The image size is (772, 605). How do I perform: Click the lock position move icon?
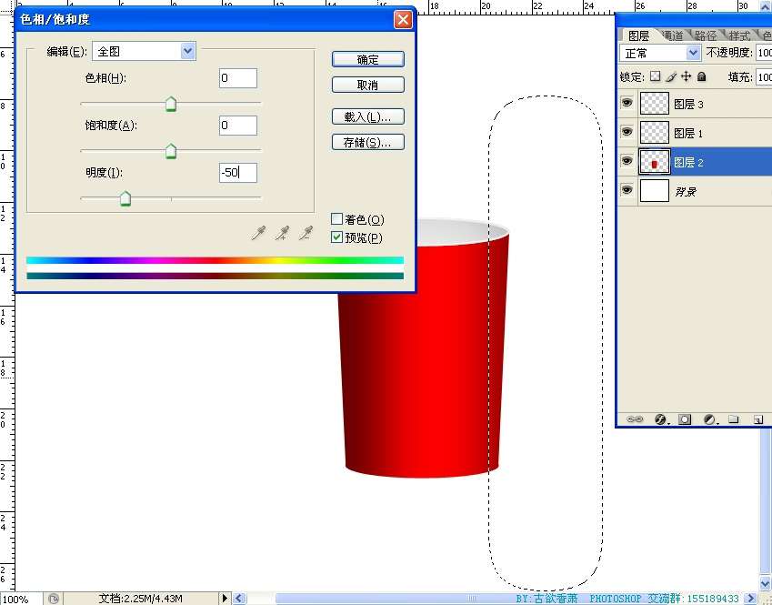click(687, 77)
